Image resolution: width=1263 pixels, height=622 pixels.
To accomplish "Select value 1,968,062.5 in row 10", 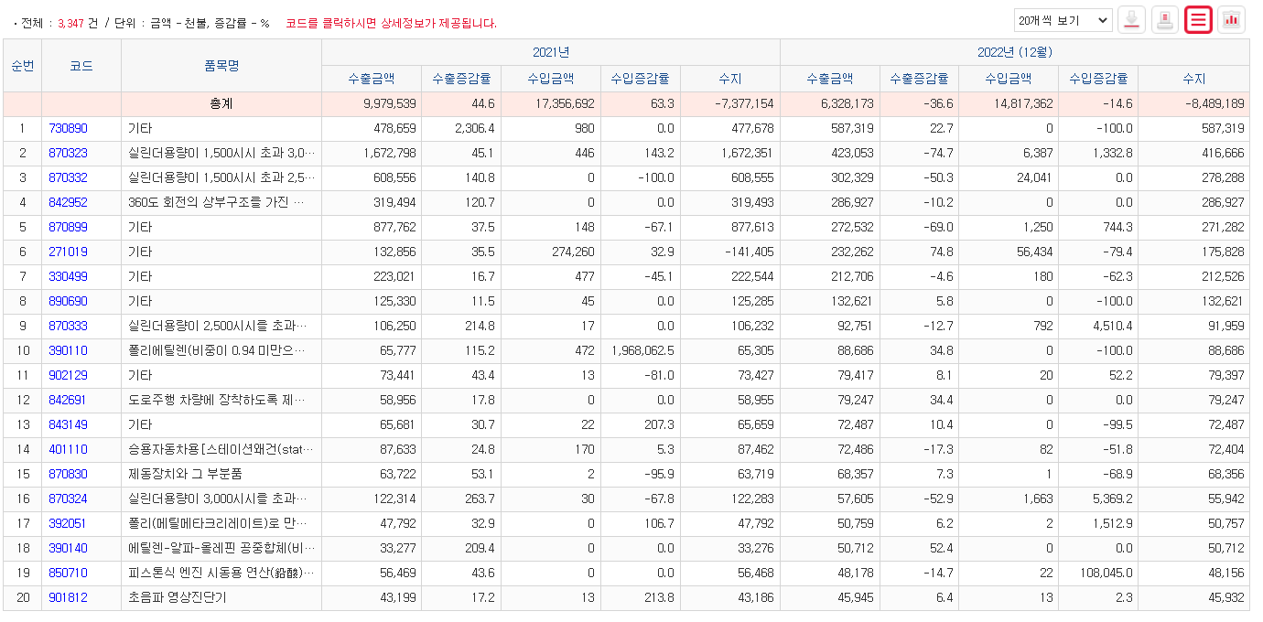I will (x=642, y=351).
